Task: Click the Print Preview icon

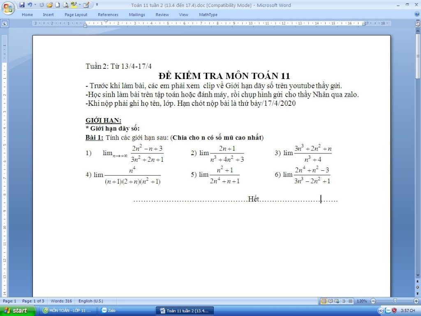Action: [65, 5]
